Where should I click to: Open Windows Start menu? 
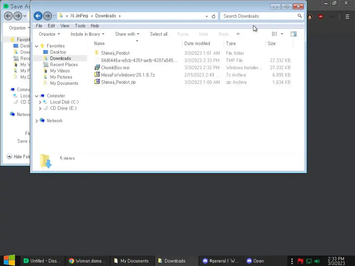coord(9,260)
